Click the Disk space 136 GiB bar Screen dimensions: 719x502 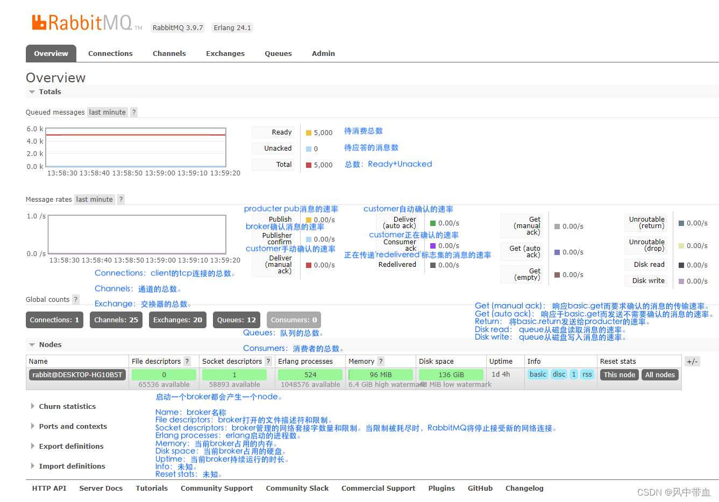[x=451, y=374]
